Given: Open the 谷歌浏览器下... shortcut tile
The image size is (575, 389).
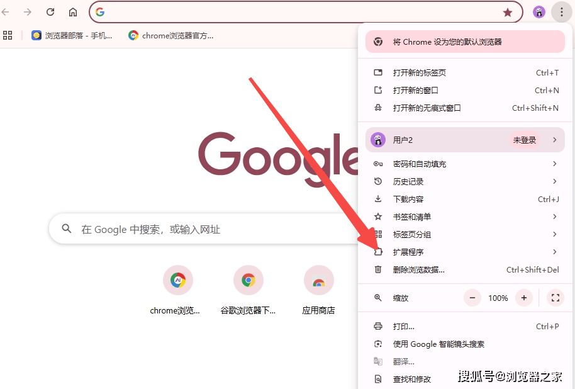Looking at the screenshot, I should pos(248,291).
